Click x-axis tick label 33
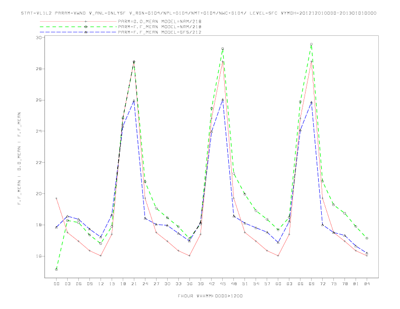This screenshot has width=400, height=309. tap(178, 284)
